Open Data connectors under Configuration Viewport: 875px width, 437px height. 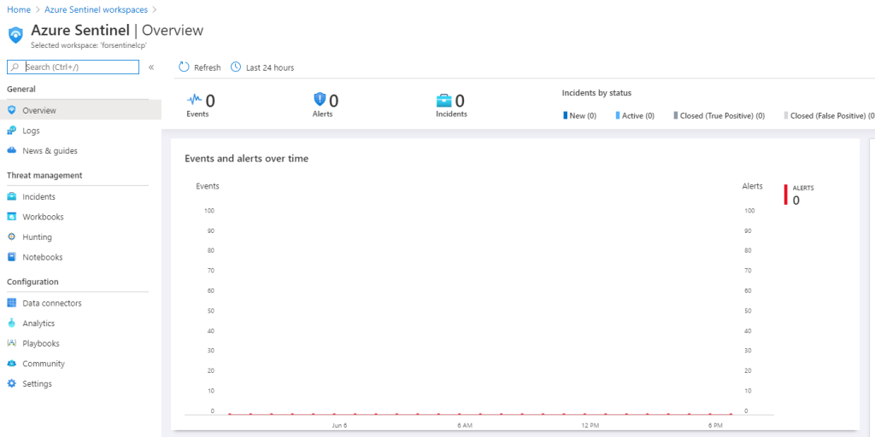point(80,303)
